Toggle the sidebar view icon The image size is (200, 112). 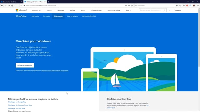coord(180,6)
